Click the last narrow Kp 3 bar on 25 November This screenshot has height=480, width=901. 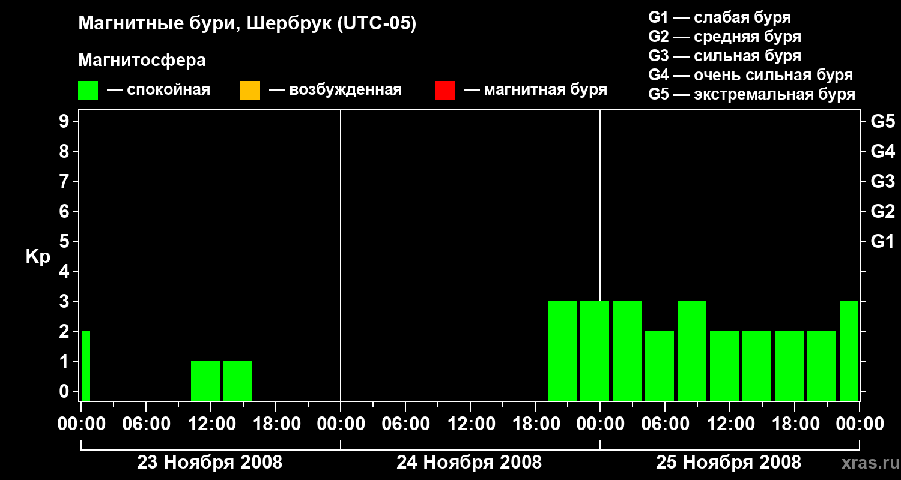click(x=849, y=350)
